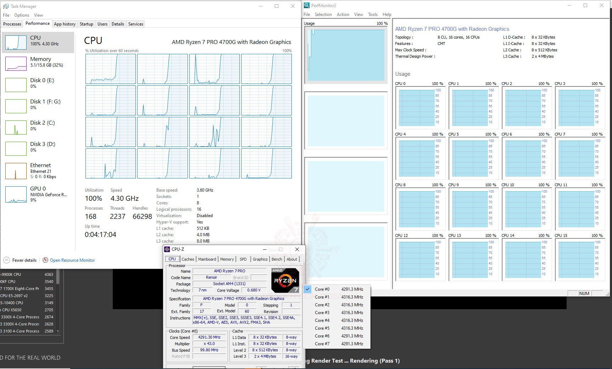The height and width of the screenshot is (369, 612).
Task: Select Disk 2 (C:) in the sidebar
Action: point(38,127)
